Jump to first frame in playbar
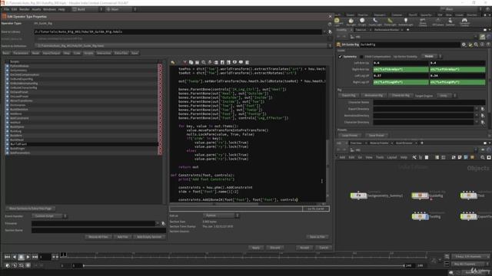Viewport: 492px width, 276px height. [x=7, y=257]
